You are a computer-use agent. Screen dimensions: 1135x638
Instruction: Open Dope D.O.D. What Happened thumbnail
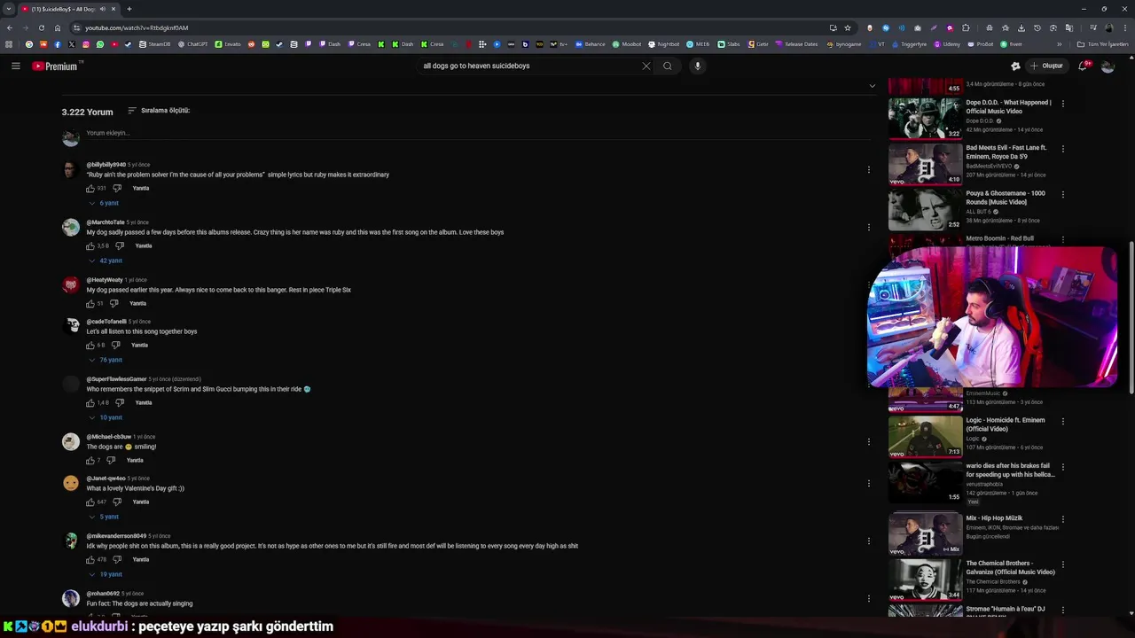tap(925, 118)
